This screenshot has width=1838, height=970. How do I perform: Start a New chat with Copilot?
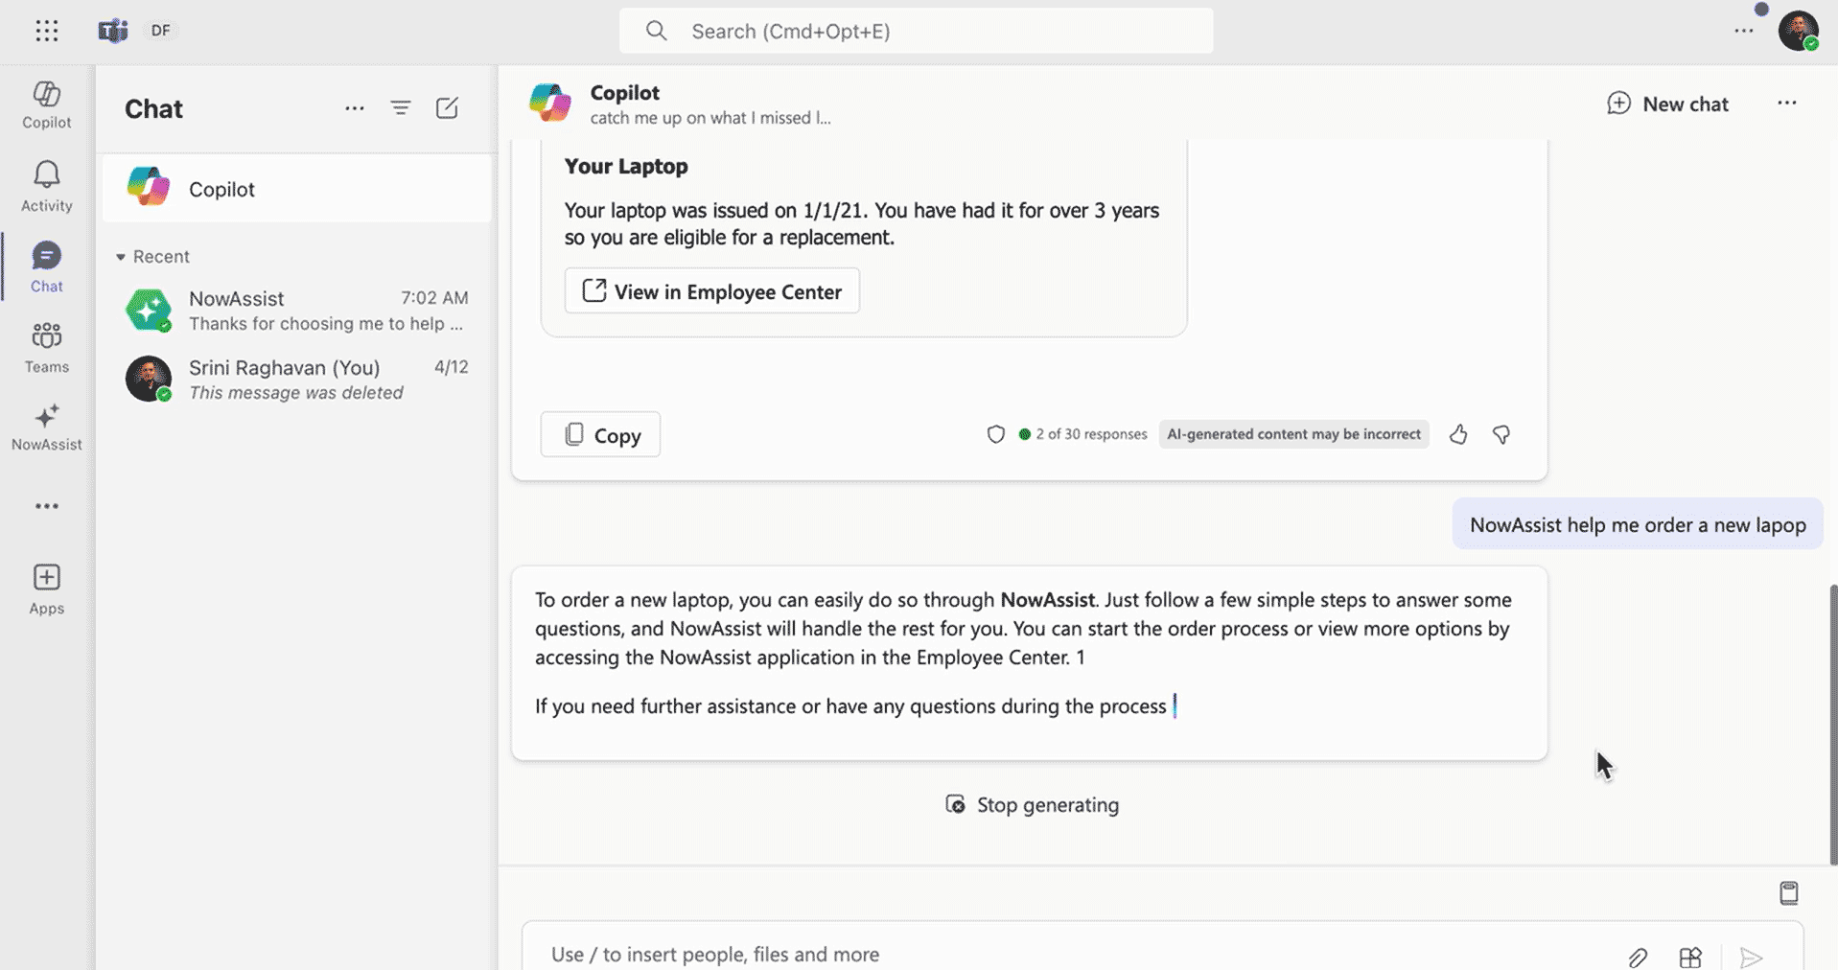click(x=1668, y=104)
